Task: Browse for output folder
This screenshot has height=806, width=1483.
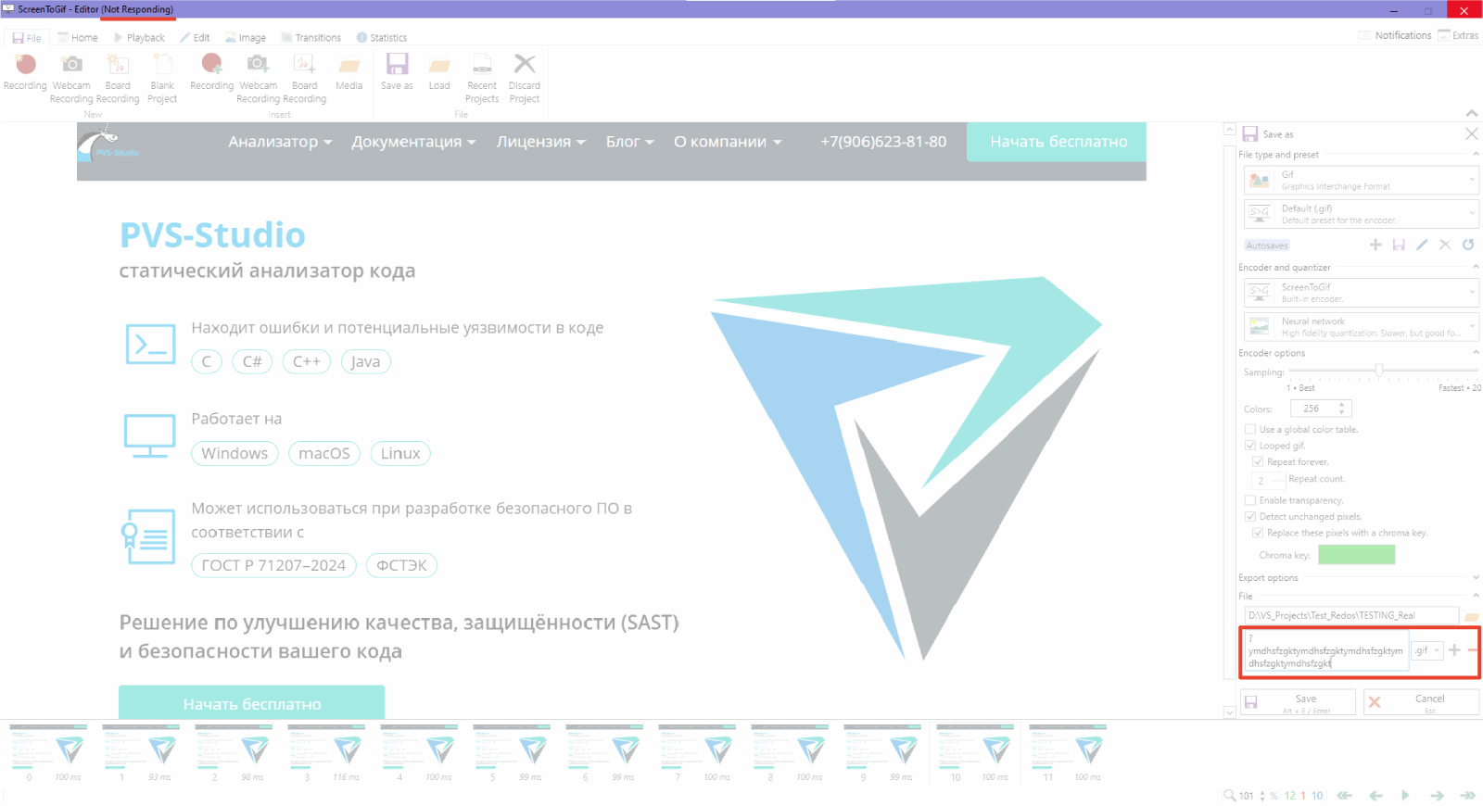Action: click(1471, 616)
